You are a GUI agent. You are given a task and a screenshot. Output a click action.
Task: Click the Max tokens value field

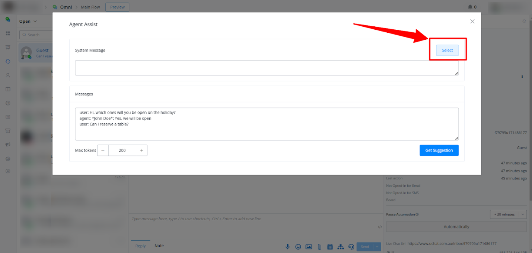pyautogui.click(x=122, y=150)
